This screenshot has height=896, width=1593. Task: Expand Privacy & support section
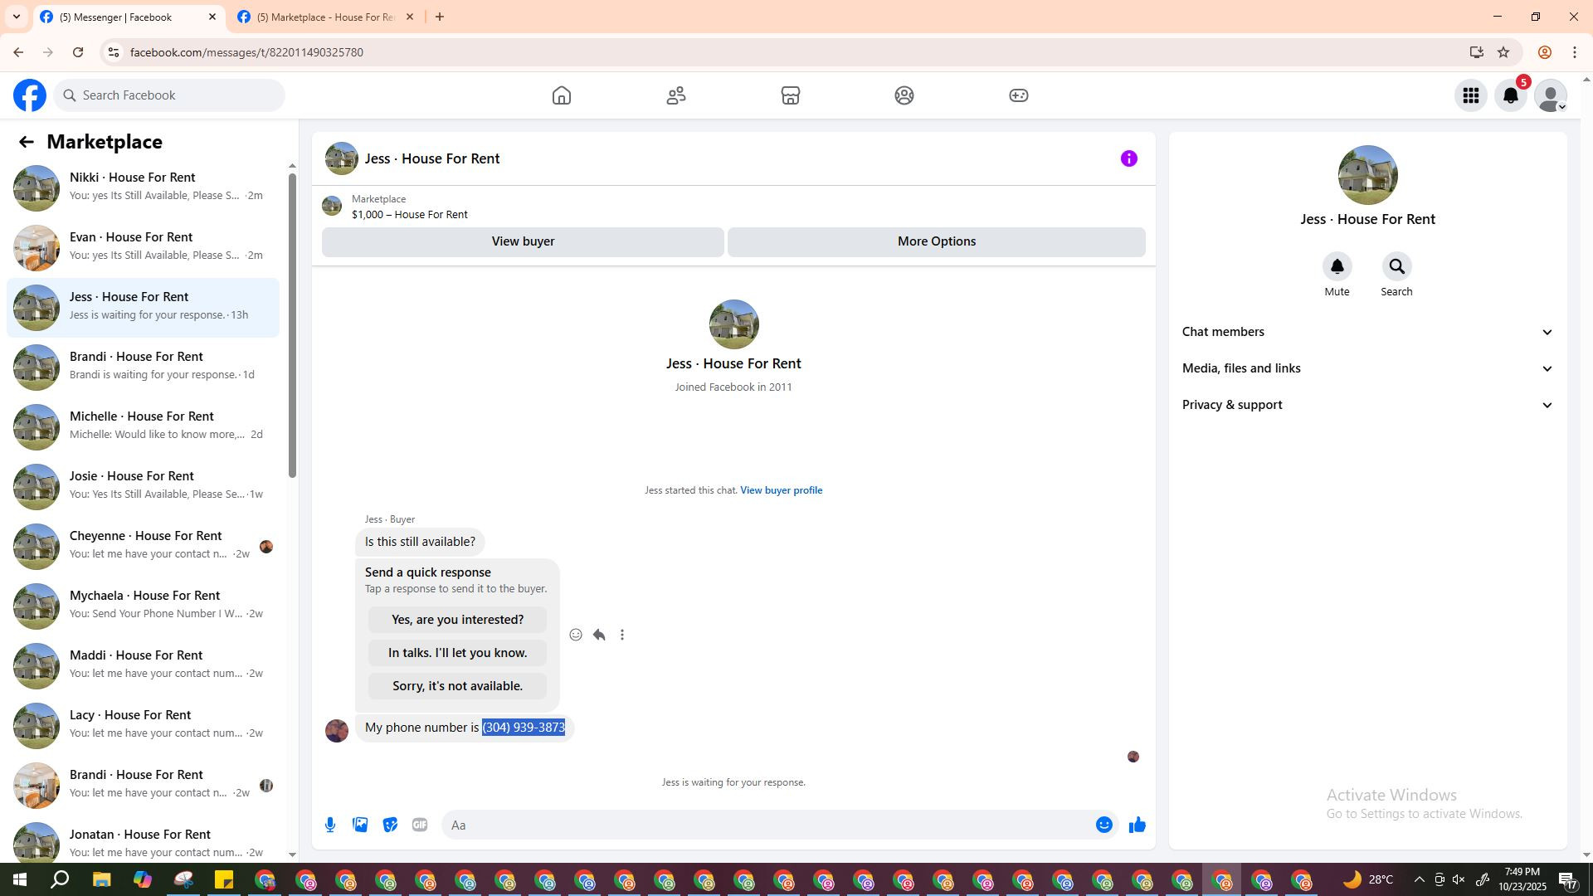pyautogui.click(x=1366, y=405)
